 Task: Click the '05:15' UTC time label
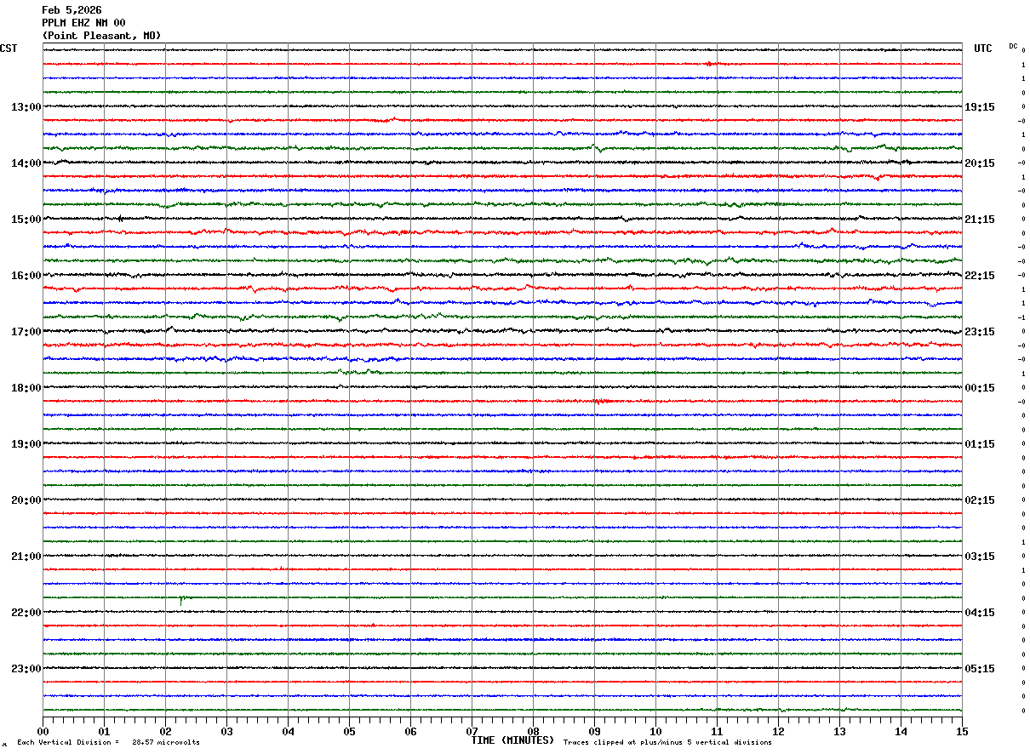click(979, 669)
